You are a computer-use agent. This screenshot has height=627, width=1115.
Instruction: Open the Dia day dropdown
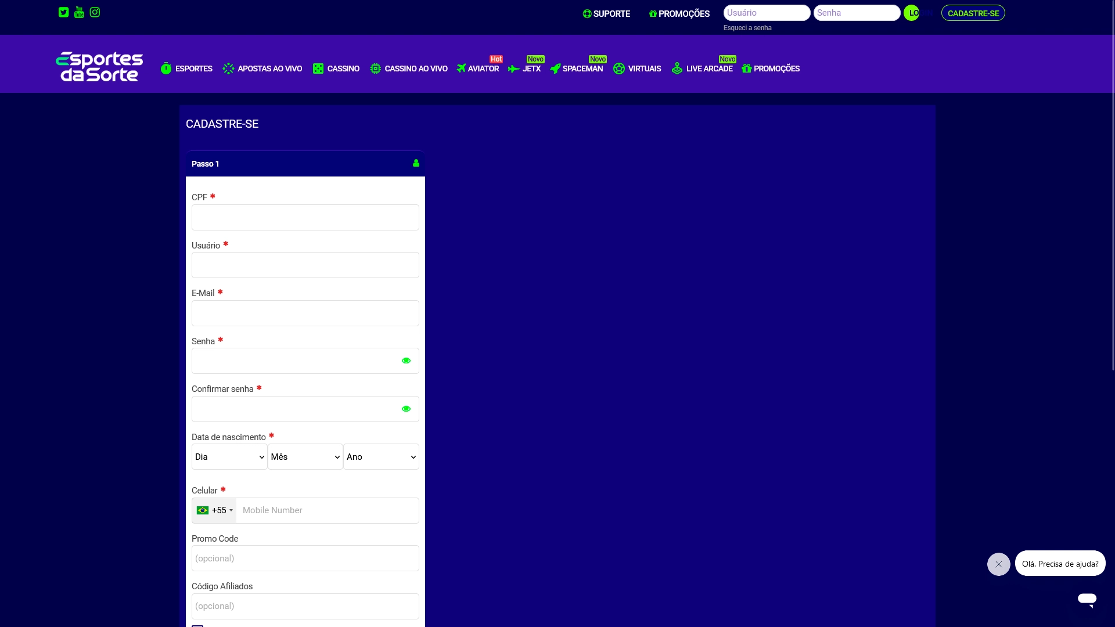(x=229, y=457)
